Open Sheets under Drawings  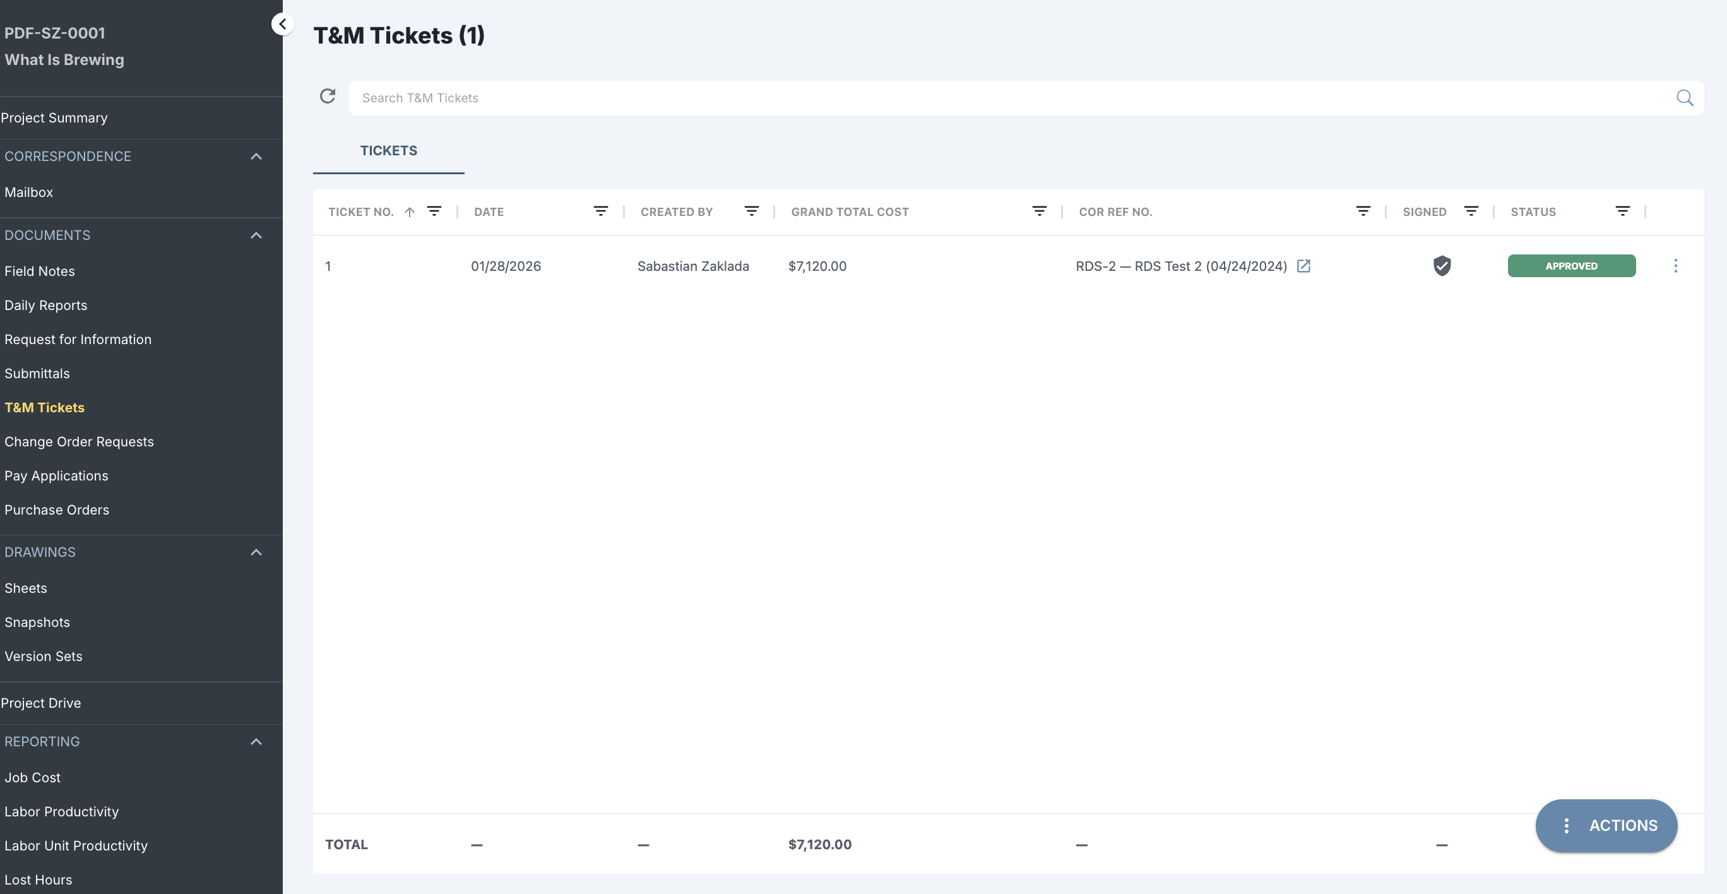pyautogui.click(x=25, y=588)
